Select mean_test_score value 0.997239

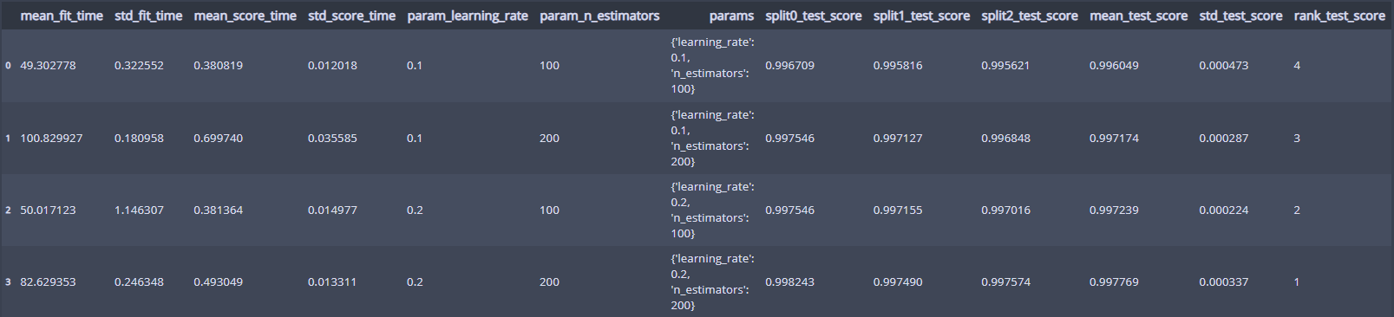[1115, 210]
